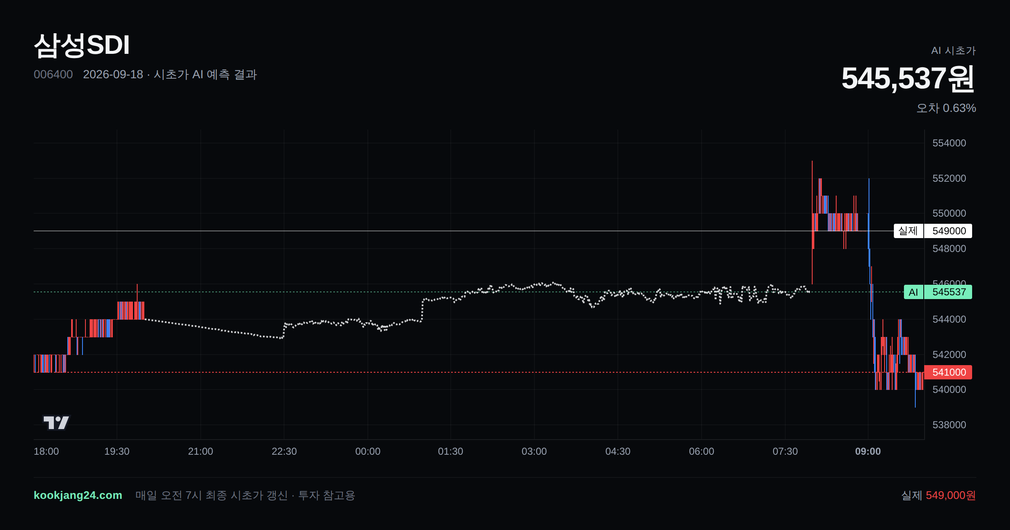The height and width of the screenshot is (530, 1010).
Task: Click the 544000 price axis label
Action: (x=949, y=319)
